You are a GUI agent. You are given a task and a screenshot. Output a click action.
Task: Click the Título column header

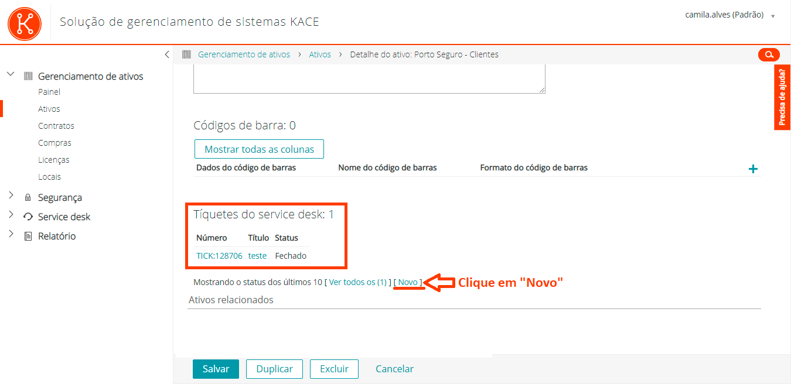(258, 238)
